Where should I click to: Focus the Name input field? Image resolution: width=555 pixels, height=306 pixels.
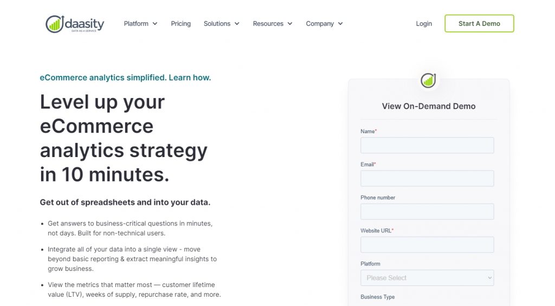point(427,145)
